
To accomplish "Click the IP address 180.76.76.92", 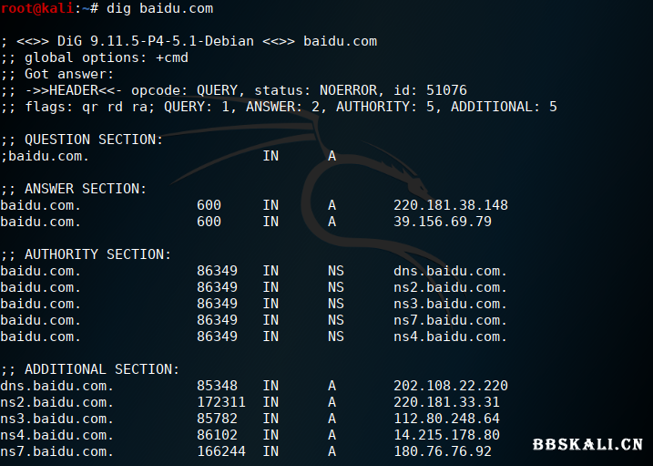I will coord(443,451).
